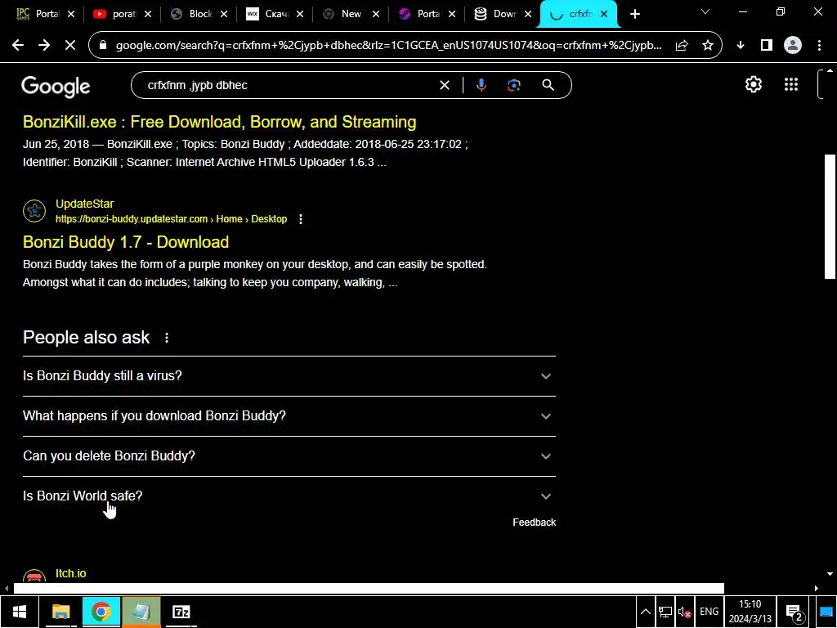Screen dimensions: 837x628
Task: Open more options for UpdateStar result
Action: pyautogui.click(x=301, y=219)
